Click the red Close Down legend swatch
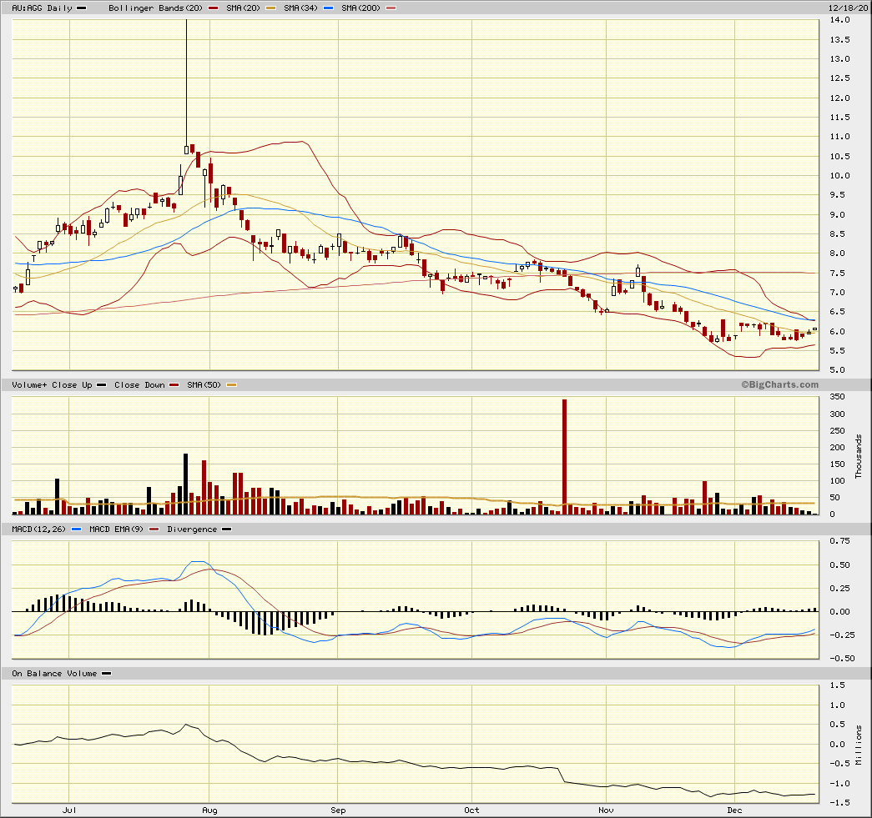The width and height of the screenshot is (872, 818). coord(174,385)
